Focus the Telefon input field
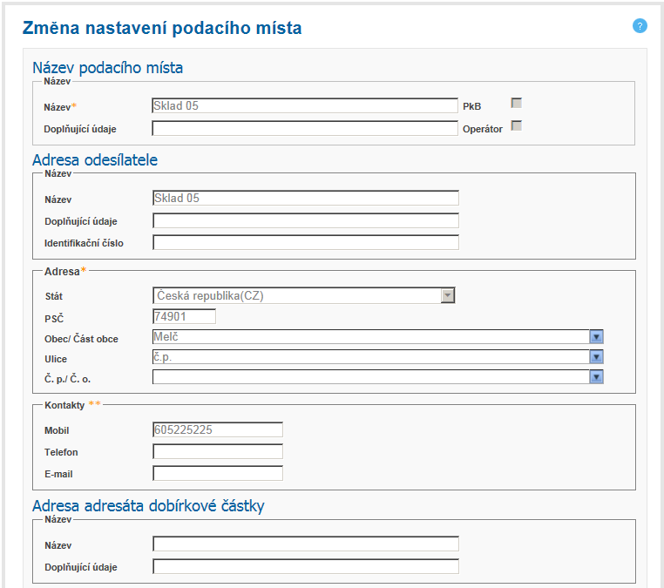Viewport: 664px width, 588px height. 217,451
